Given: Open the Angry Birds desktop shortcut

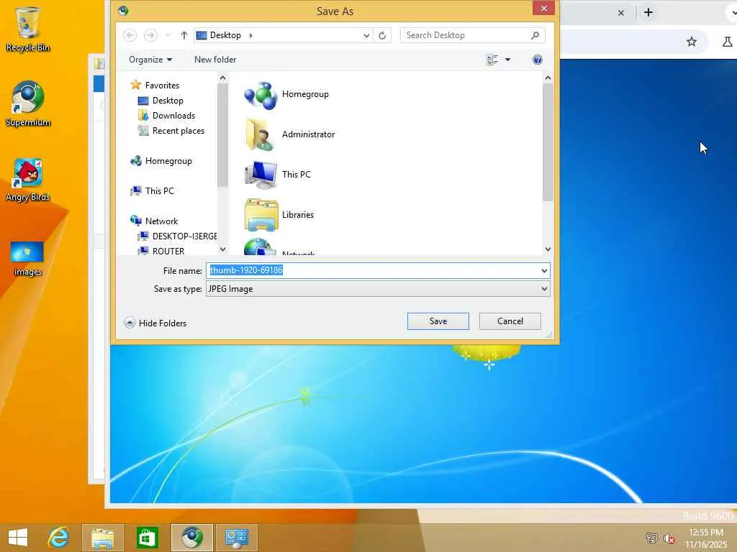Looking at the screenshot, I should click(x=27, y=180).
